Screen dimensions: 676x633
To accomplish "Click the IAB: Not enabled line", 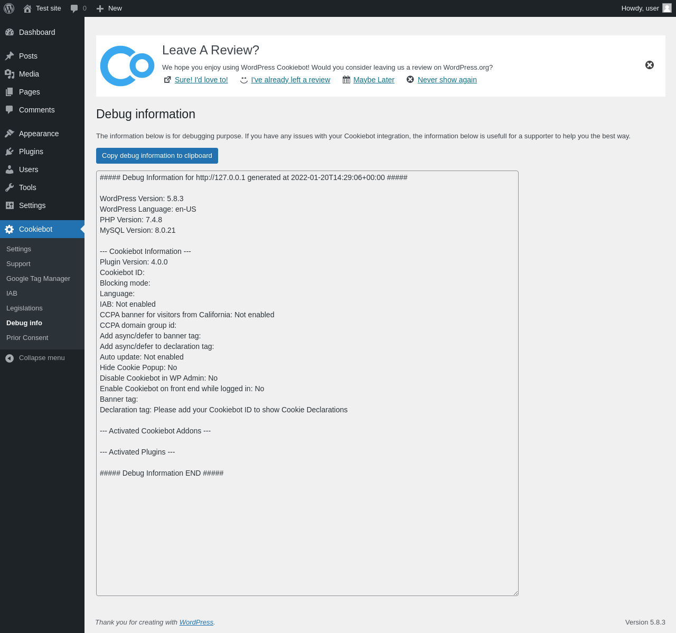I will [128, 304].
